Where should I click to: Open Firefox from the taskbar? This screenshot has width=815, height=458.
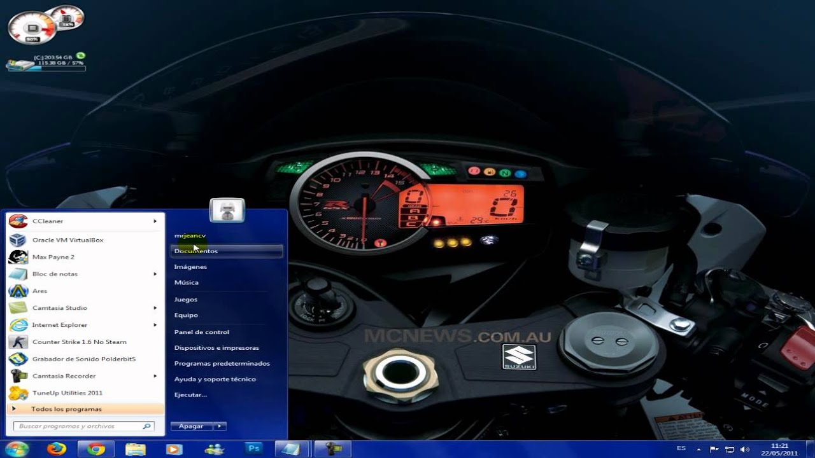pyautogui.click(x=57, y=449)
